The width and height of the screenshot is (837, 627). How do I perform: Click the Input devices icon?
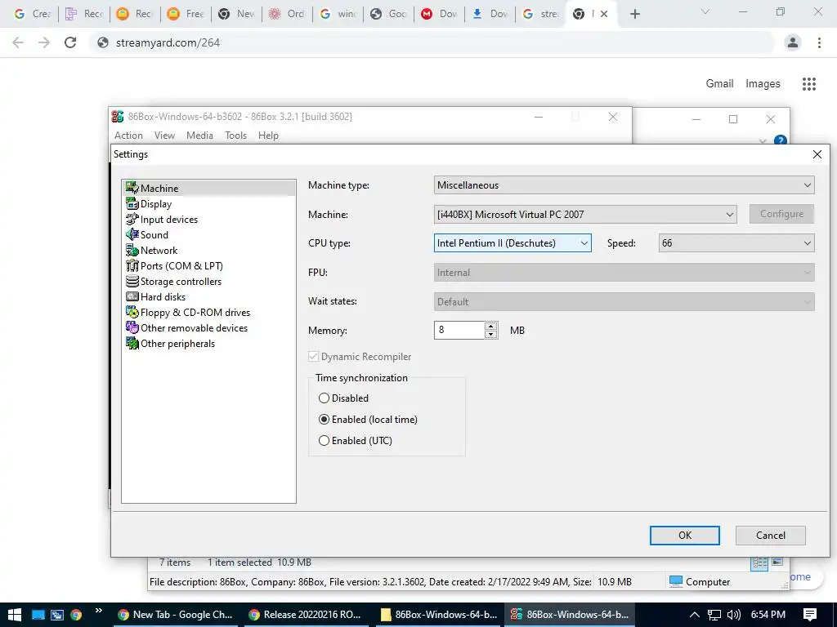click(132, 219)
